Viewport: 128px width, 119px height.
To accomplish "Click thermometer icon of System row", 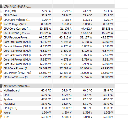I will 1,99.
